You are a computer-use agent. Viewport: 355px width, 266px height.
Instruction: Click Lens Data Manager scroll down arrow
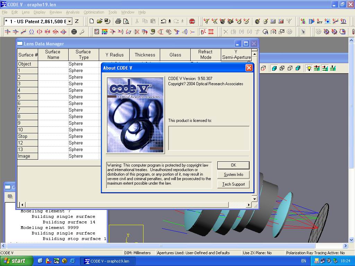pyautogui.click(x=254, y=199)
